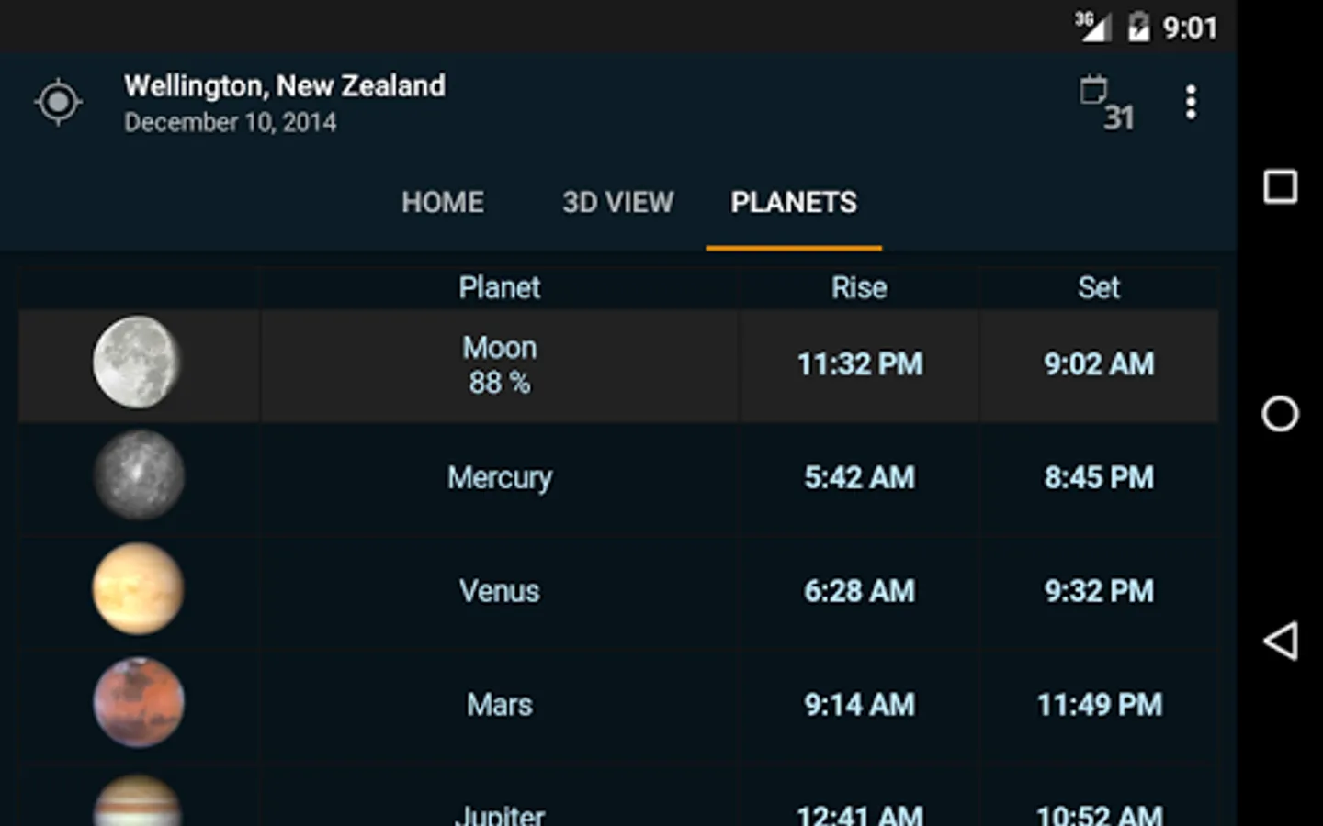Tap Mars set time 11:49 PM

1099,705
